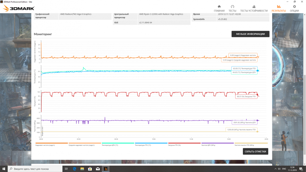
Task: Click the 64.63 CPU temperature label
Action: (244, 72)
